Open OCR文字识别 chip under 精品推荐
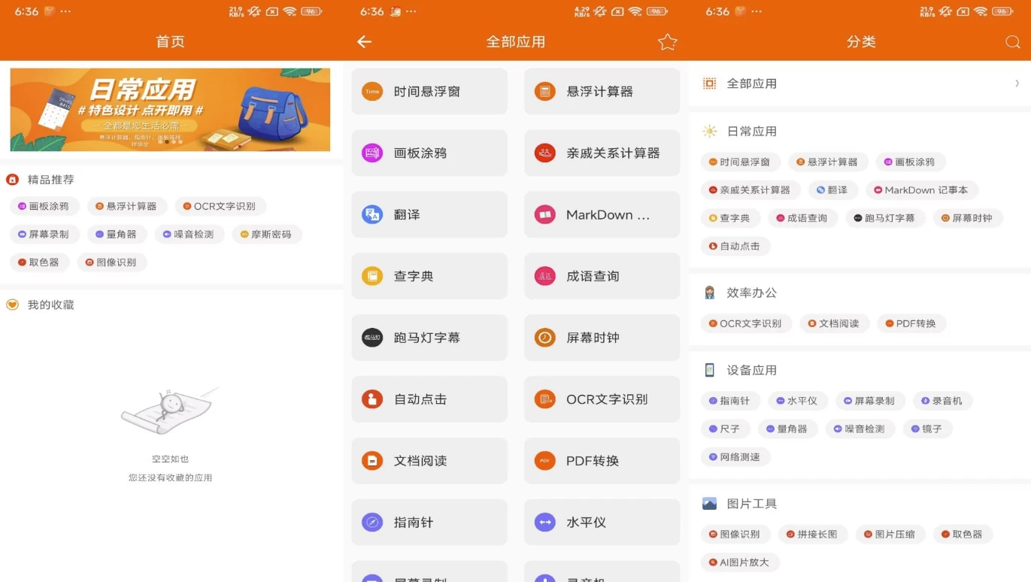This screenshot has height=582, width=1031. tap(220, 206)
